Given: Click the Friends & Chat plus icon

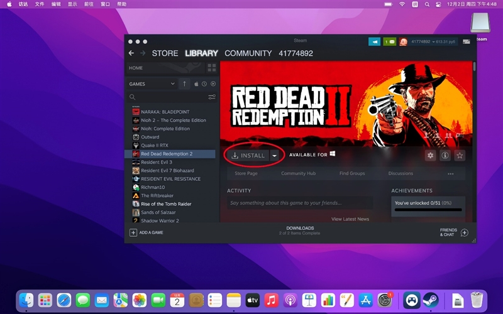Looking at the screenshot, I should (465, 232).
